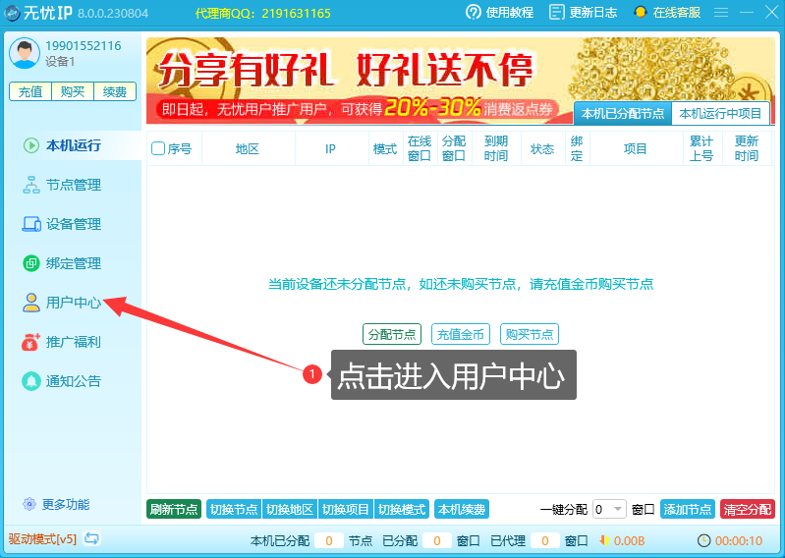Click the 切换项目 button

(x=346, y=510)
